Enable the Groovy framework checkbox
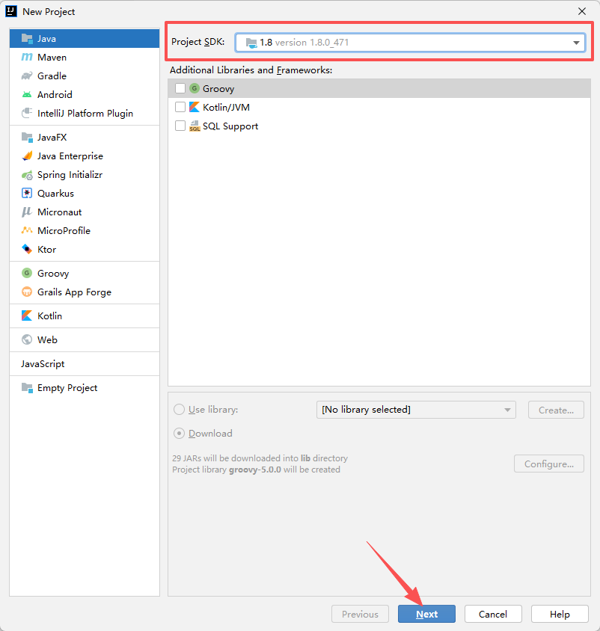The width and height of the screenshot is (600, 631). click(x=180, y=88)
